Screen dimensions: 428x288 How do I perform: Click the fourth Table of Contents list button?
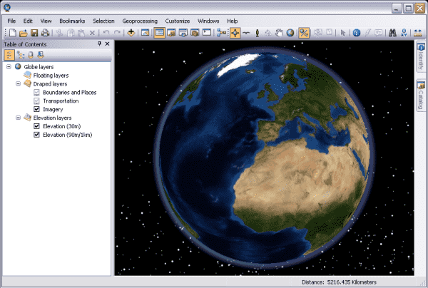click(41, 55)
